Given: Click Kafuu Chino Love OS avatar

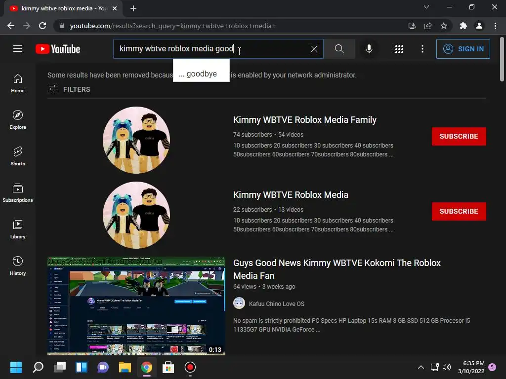Looking at the screenshot, I should coord(239,303).
